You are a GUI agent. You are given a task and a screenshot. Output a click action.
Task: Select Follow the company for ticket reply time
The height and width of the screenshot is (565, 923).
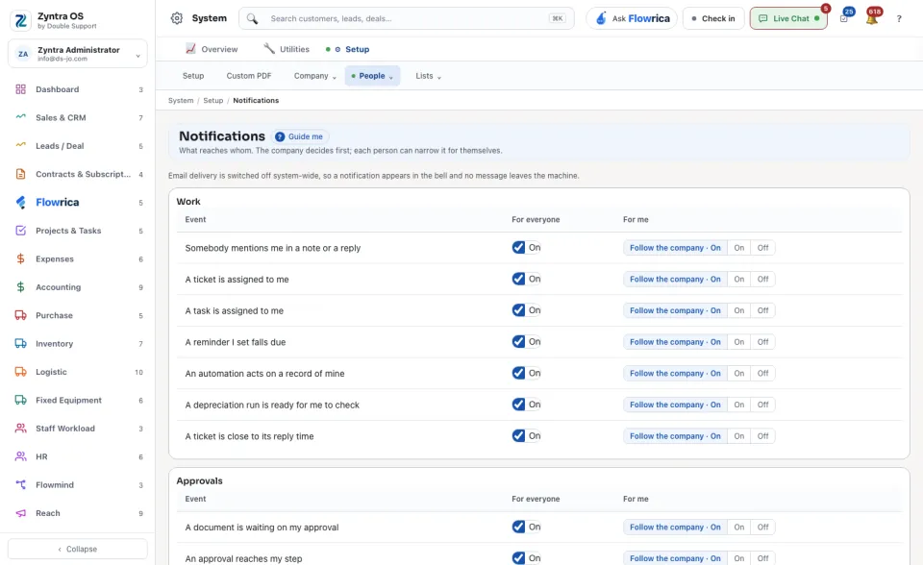point(675,436)
